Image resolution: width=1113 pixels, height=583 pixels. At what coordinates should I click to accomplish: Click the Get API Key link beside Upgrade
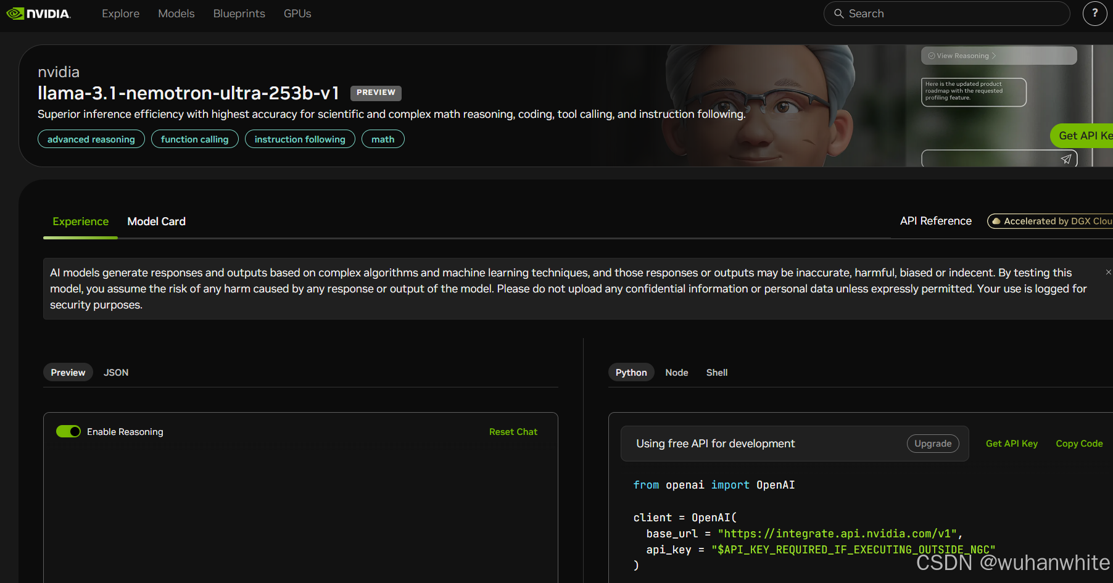pos(1011,444)
